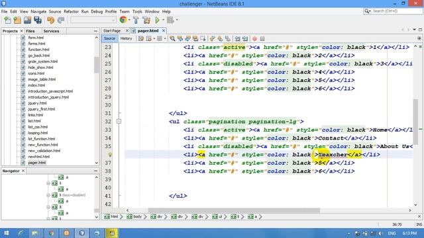Select pager.html in Projects tree
Viewport: 424px width, 238px height.
coord(37,163)
